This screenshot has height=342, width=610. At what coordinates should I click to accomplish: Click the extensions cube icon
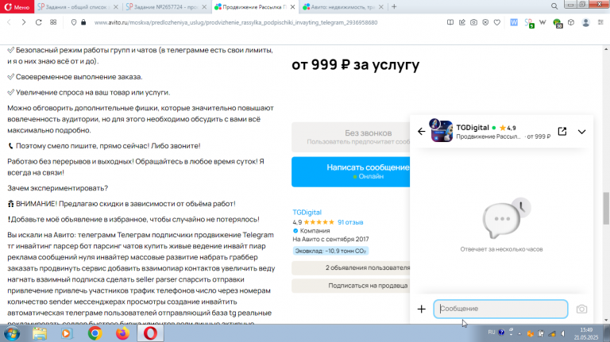571,22
